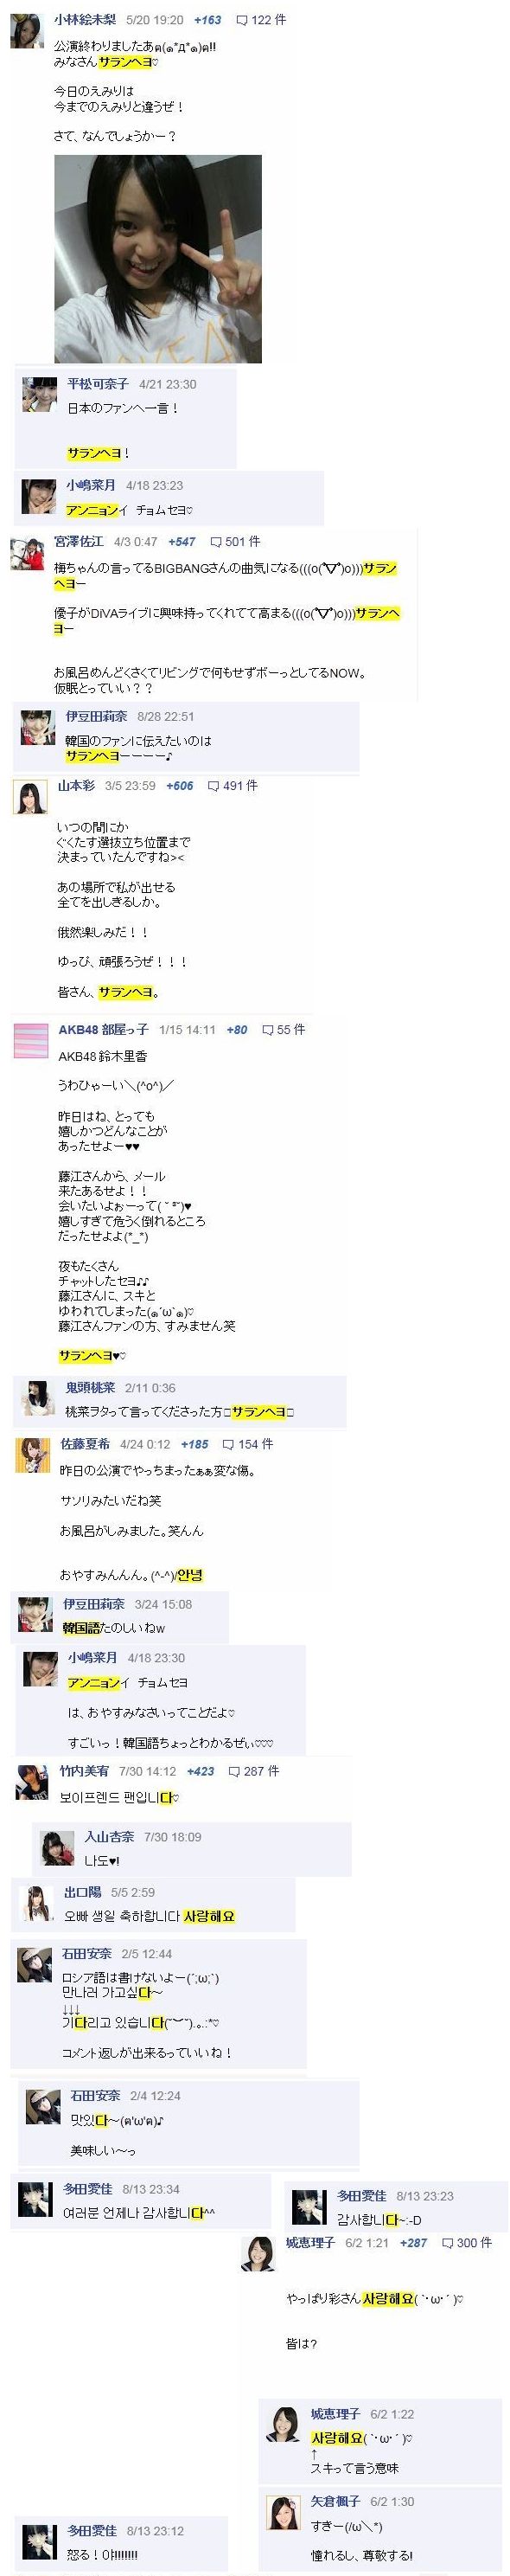Open 山本彩 profile avatar

(x=30, y=796)
